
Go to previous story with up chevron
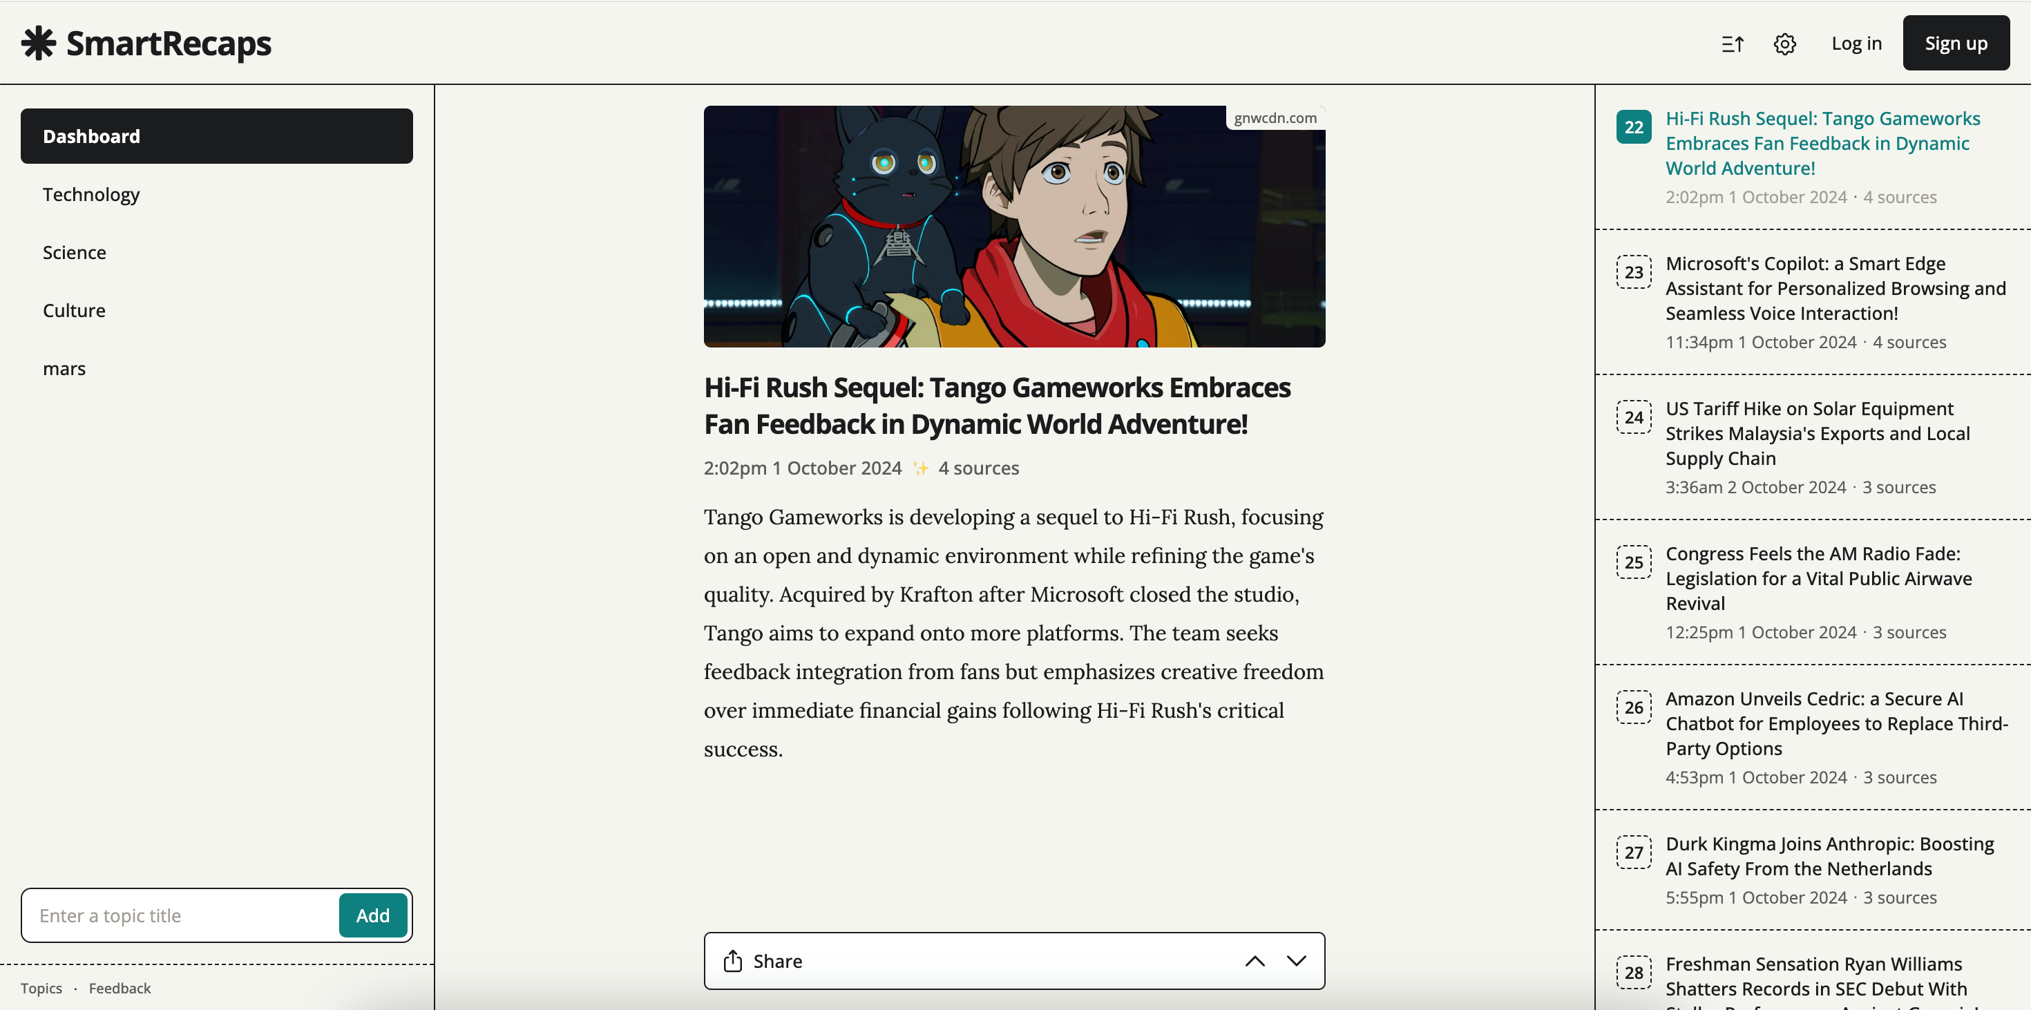(1255, 960)
